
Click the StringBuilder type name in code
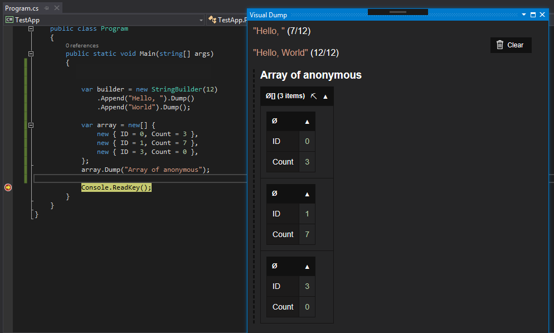177,89
